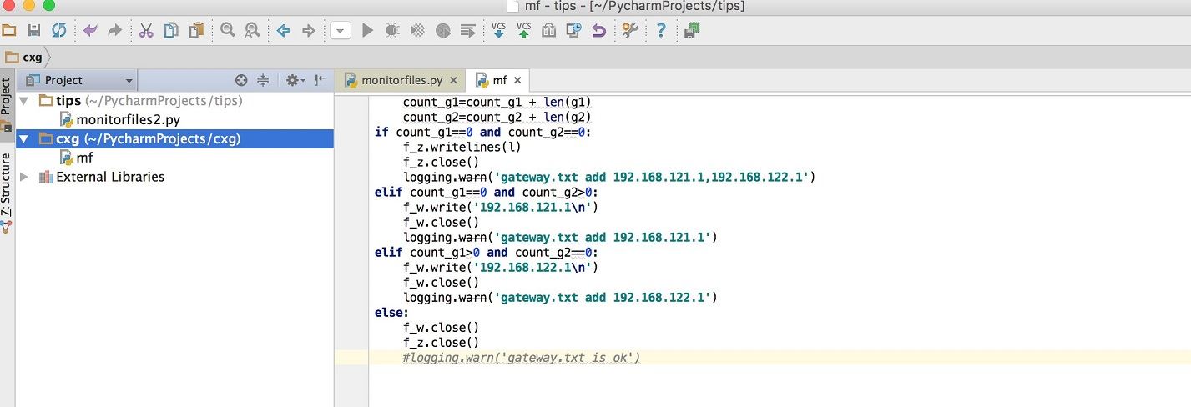Hide the Project tool window panel

pos(320,80)
